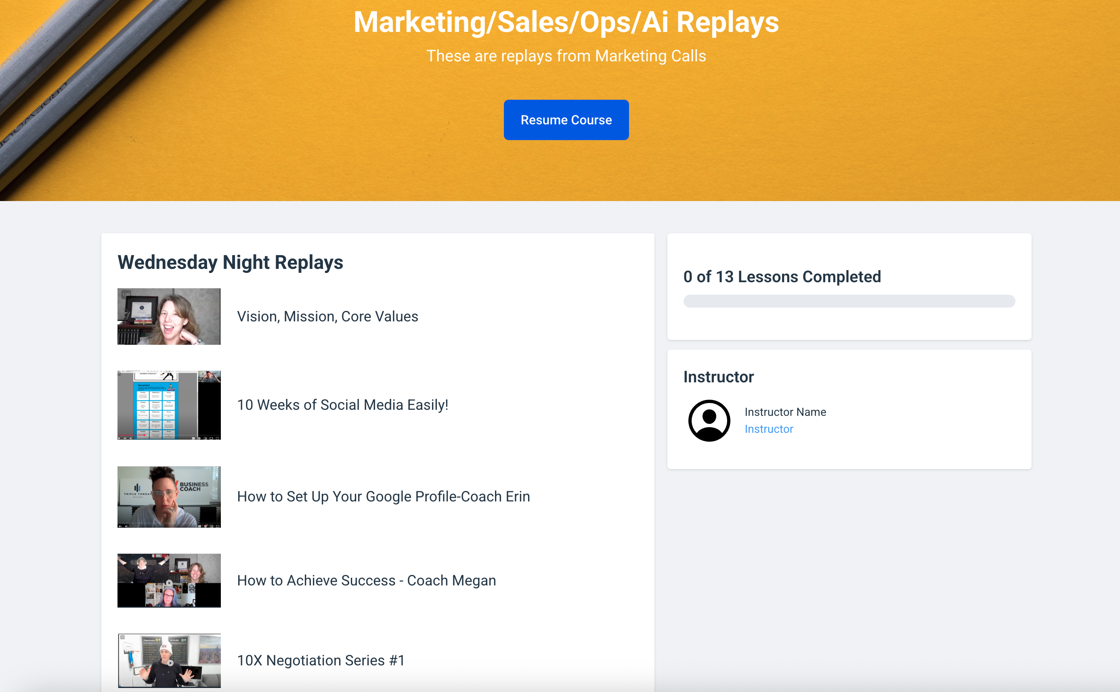Click the volume icon on the social media player
The width and height of the screenshot is (1120, 692).
click(x=131, y=438)
